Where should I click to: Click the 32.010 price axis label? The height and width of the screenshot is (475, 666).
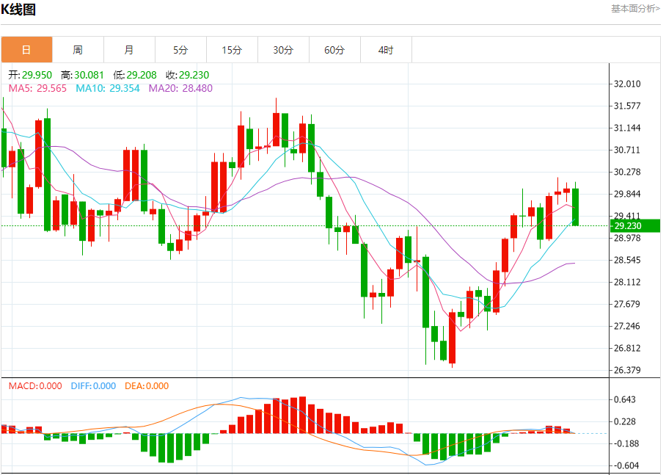click(627, 84)
